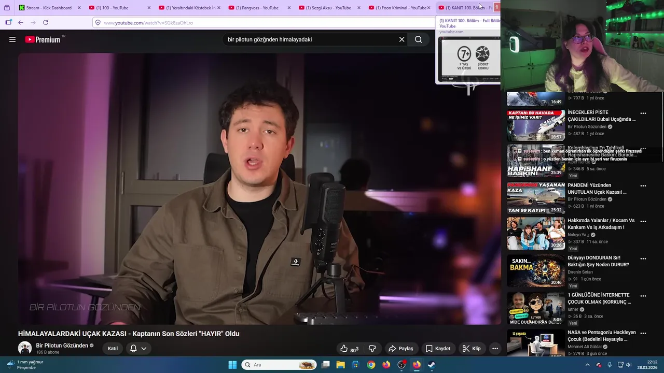View site security shield icon in address bar

pyautogui.click(x=98, y=23)
